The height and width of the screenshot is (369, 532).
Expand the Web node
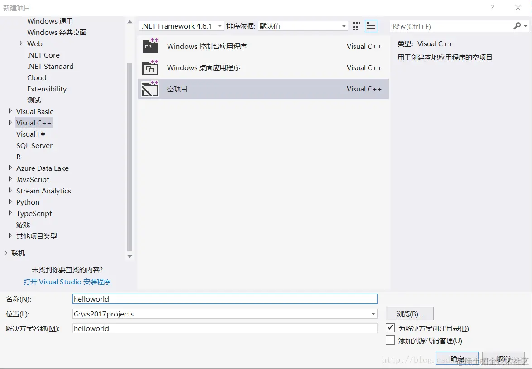[21, 43]
